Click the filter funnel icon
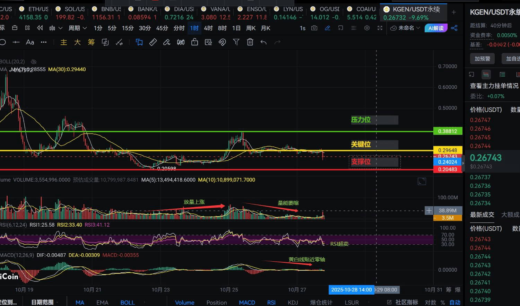 pyautogui.click(x=236, y=42)
